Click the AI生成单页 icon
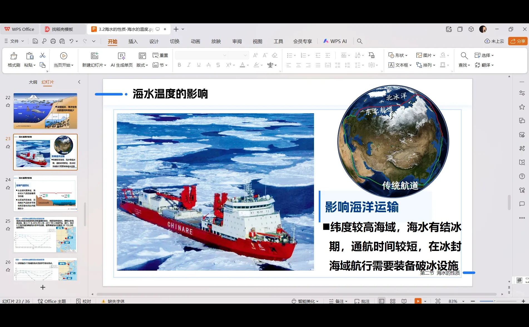 click(x=122, y=56)
